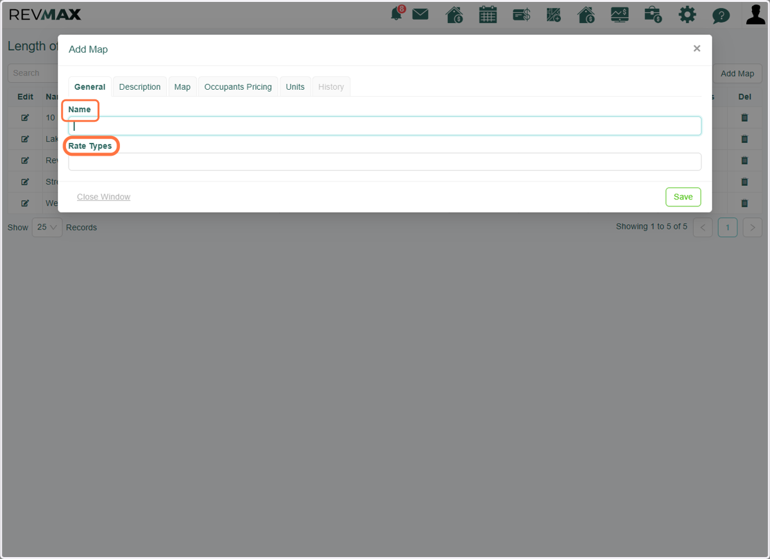Open the Occupants Pricing tab
770x559 pixels.
(x=238, y=87)
